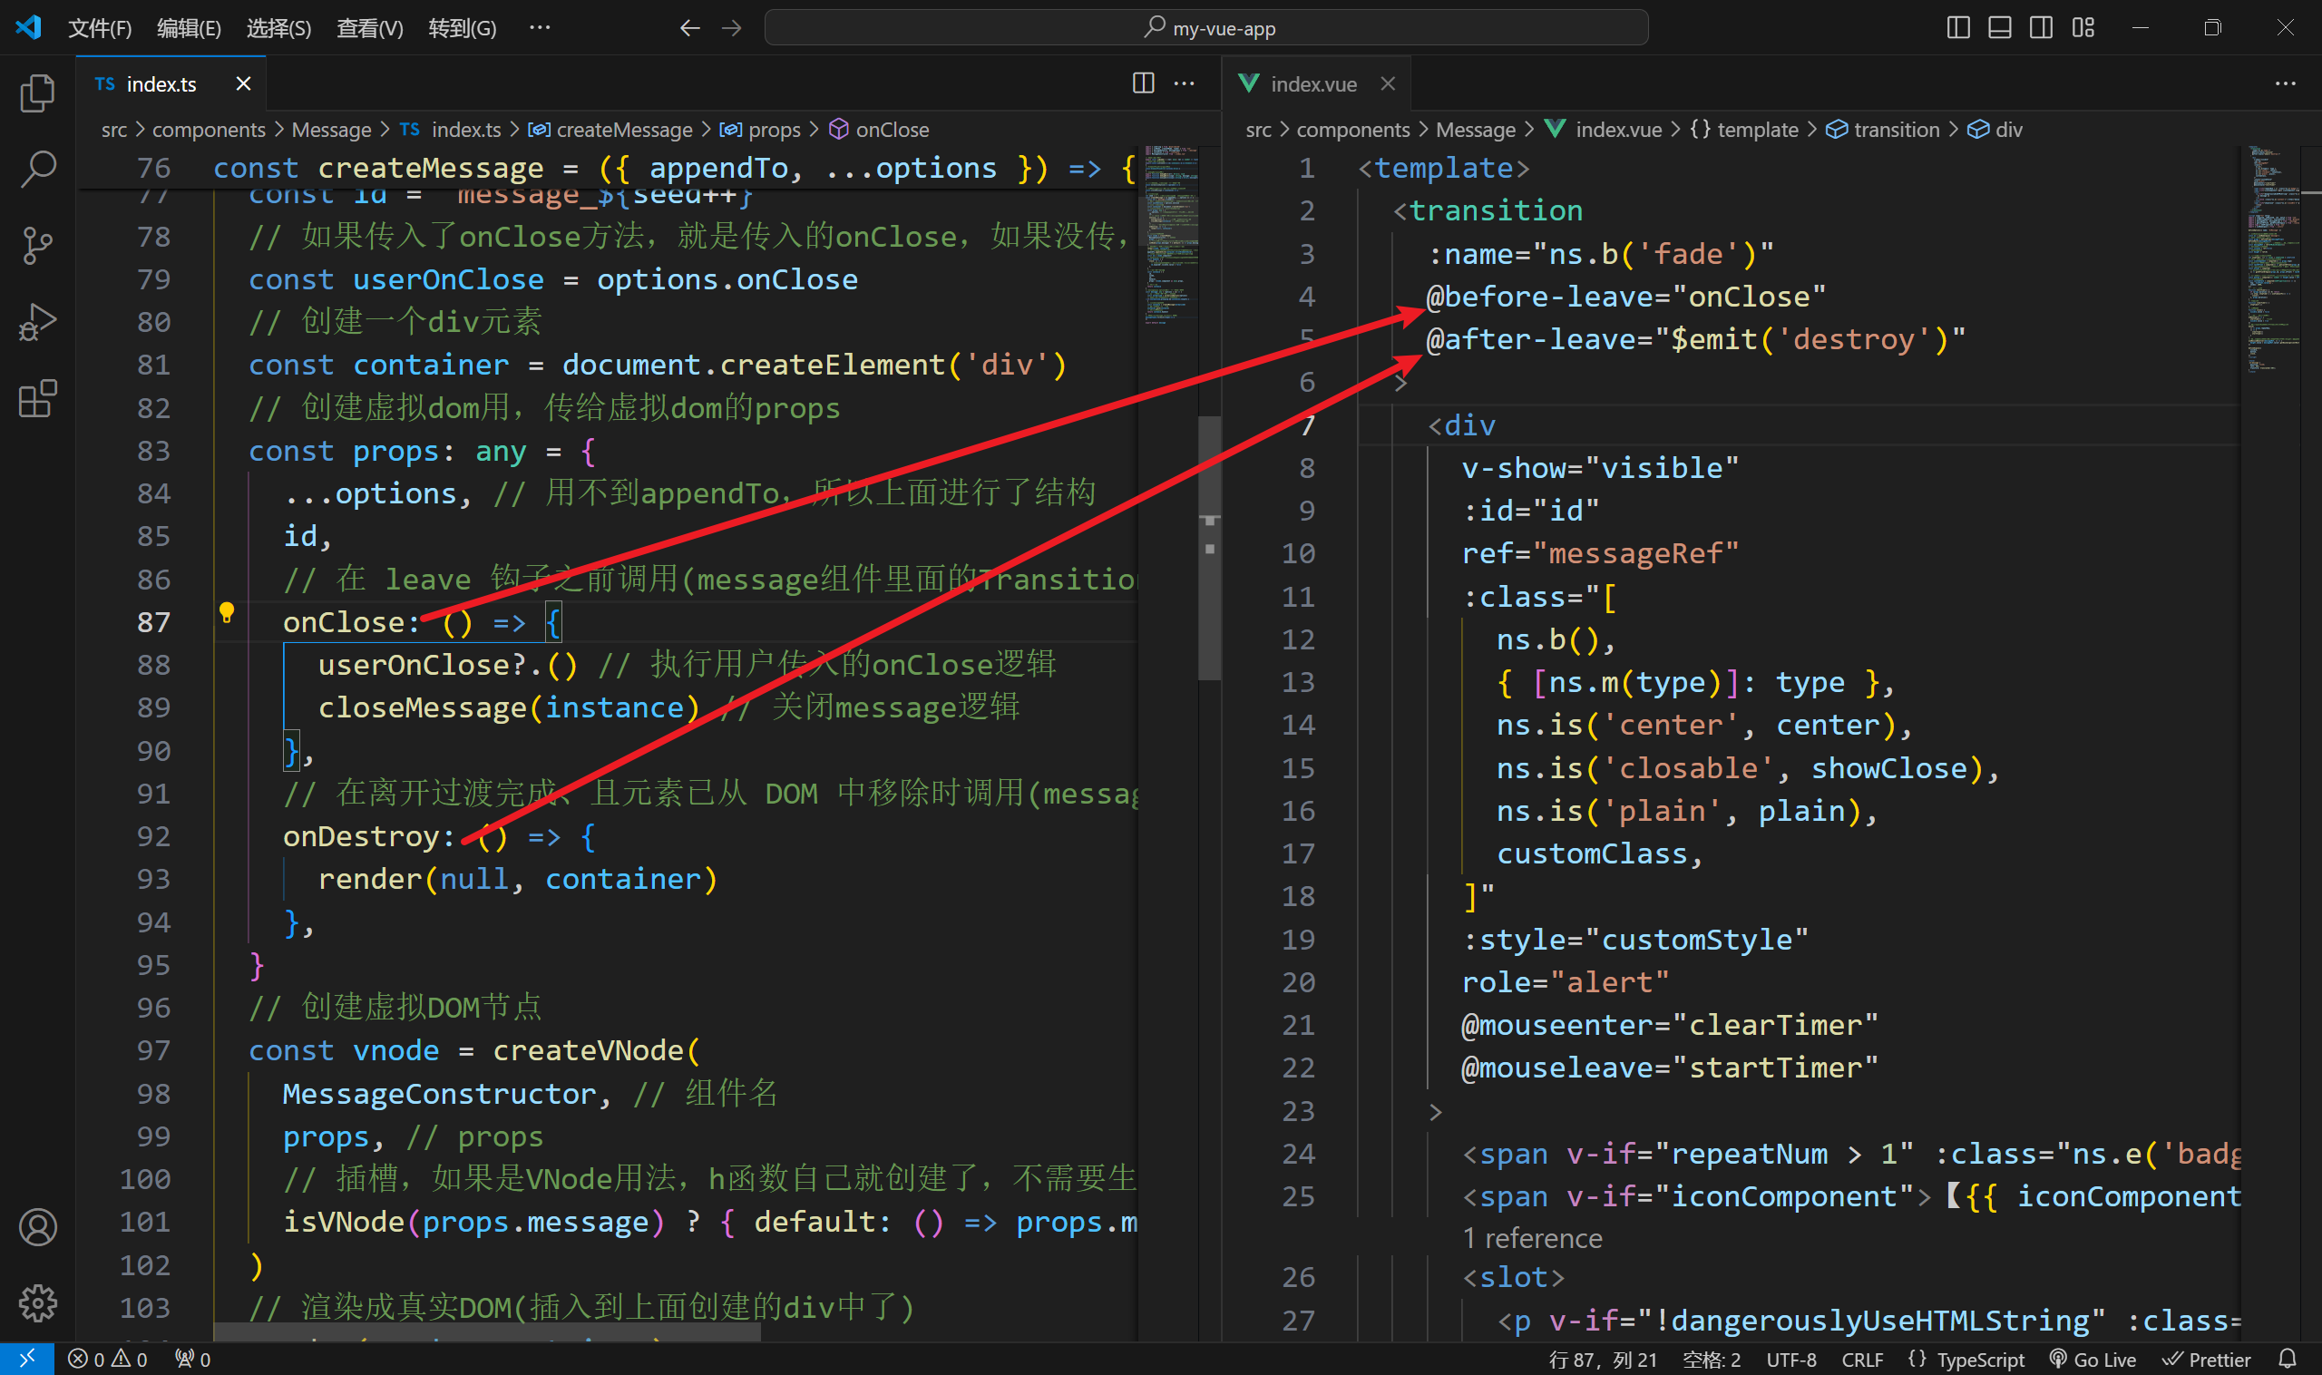Click the my-vue-app command search box

1205,28
